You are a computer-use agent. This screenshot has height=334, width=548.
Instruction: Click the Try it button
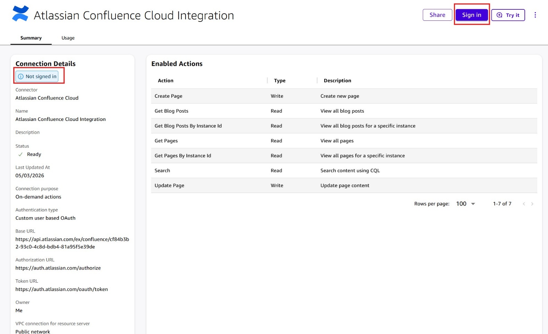click(x=508, y=15)
